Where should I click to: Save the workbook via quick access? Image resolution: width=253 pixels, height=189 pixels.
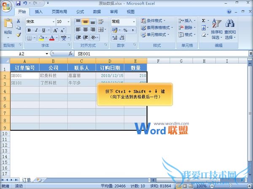pyautogui.click(x=18, y=3)
